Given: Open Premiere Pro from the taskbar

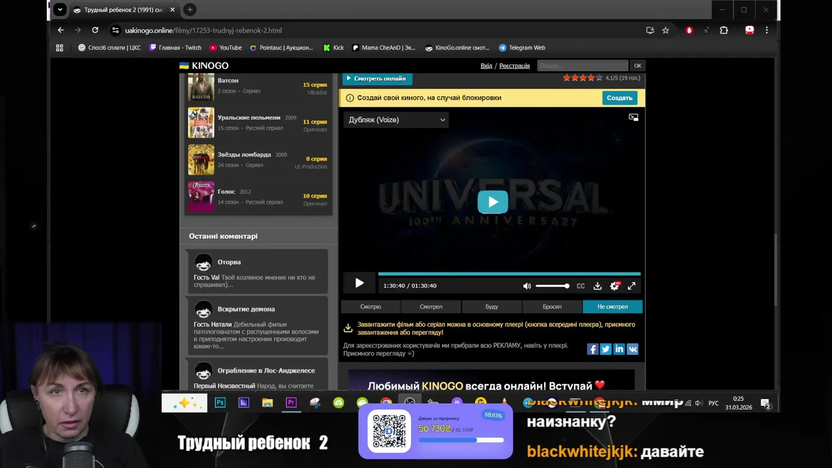Looking at the screenshot, I should tap(291, 403).
